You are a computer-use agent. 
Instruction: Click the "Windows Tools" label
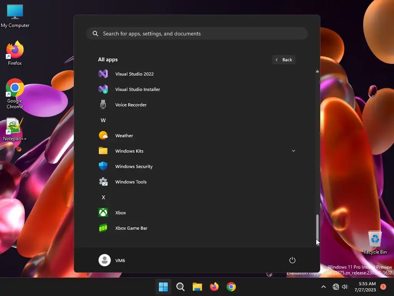click(131, 182)
